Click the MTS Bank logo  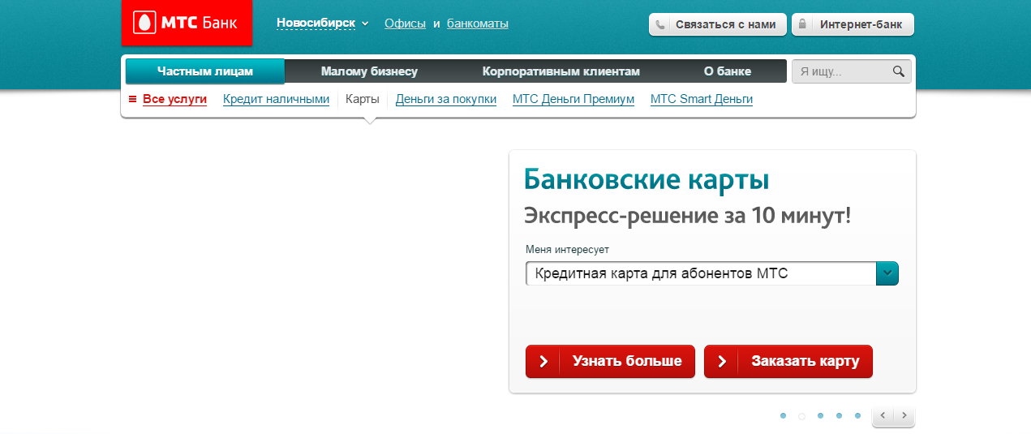click(187, 23)
